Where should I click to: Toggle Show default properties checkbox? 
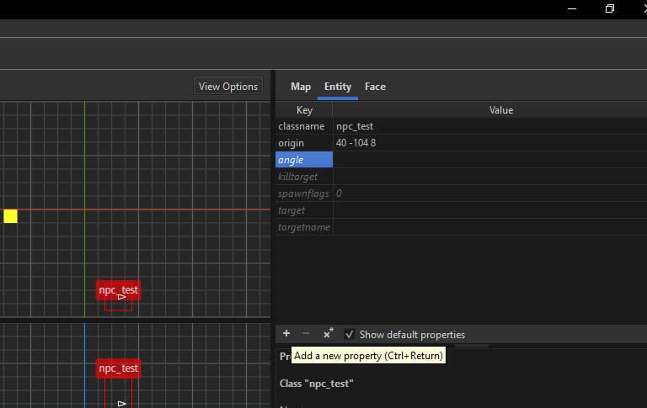[350, 334]
